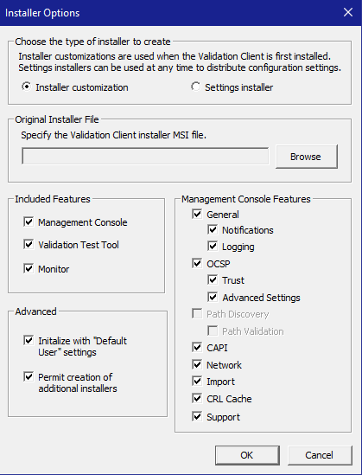Uncheck the Notifications checkbox
Image resolution: width=362 pixels, height=475 pixels.
click(x=213, y=230)
